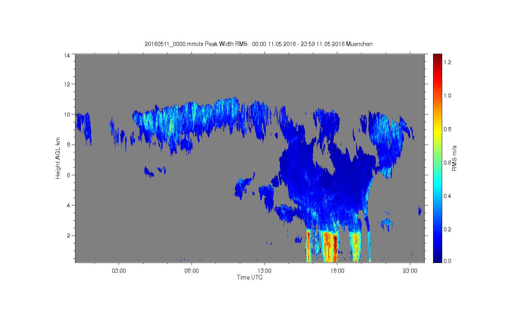
Task: Click the height axis label 4
Action: coord(69,205)
